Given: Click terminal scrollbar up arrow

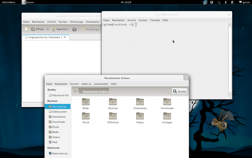Looking at the screenshot, I should pos(230,25).
